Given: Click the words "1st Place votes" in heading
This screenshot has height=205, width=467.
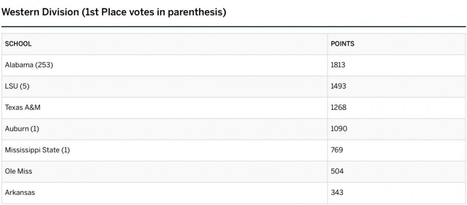Looking at the screenshot, I should (x=119, y=12).
